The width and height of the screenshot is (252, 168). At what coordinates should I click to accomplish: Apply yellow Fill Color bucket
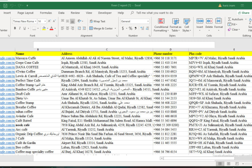pyautogui.click(x=44, y=28)
